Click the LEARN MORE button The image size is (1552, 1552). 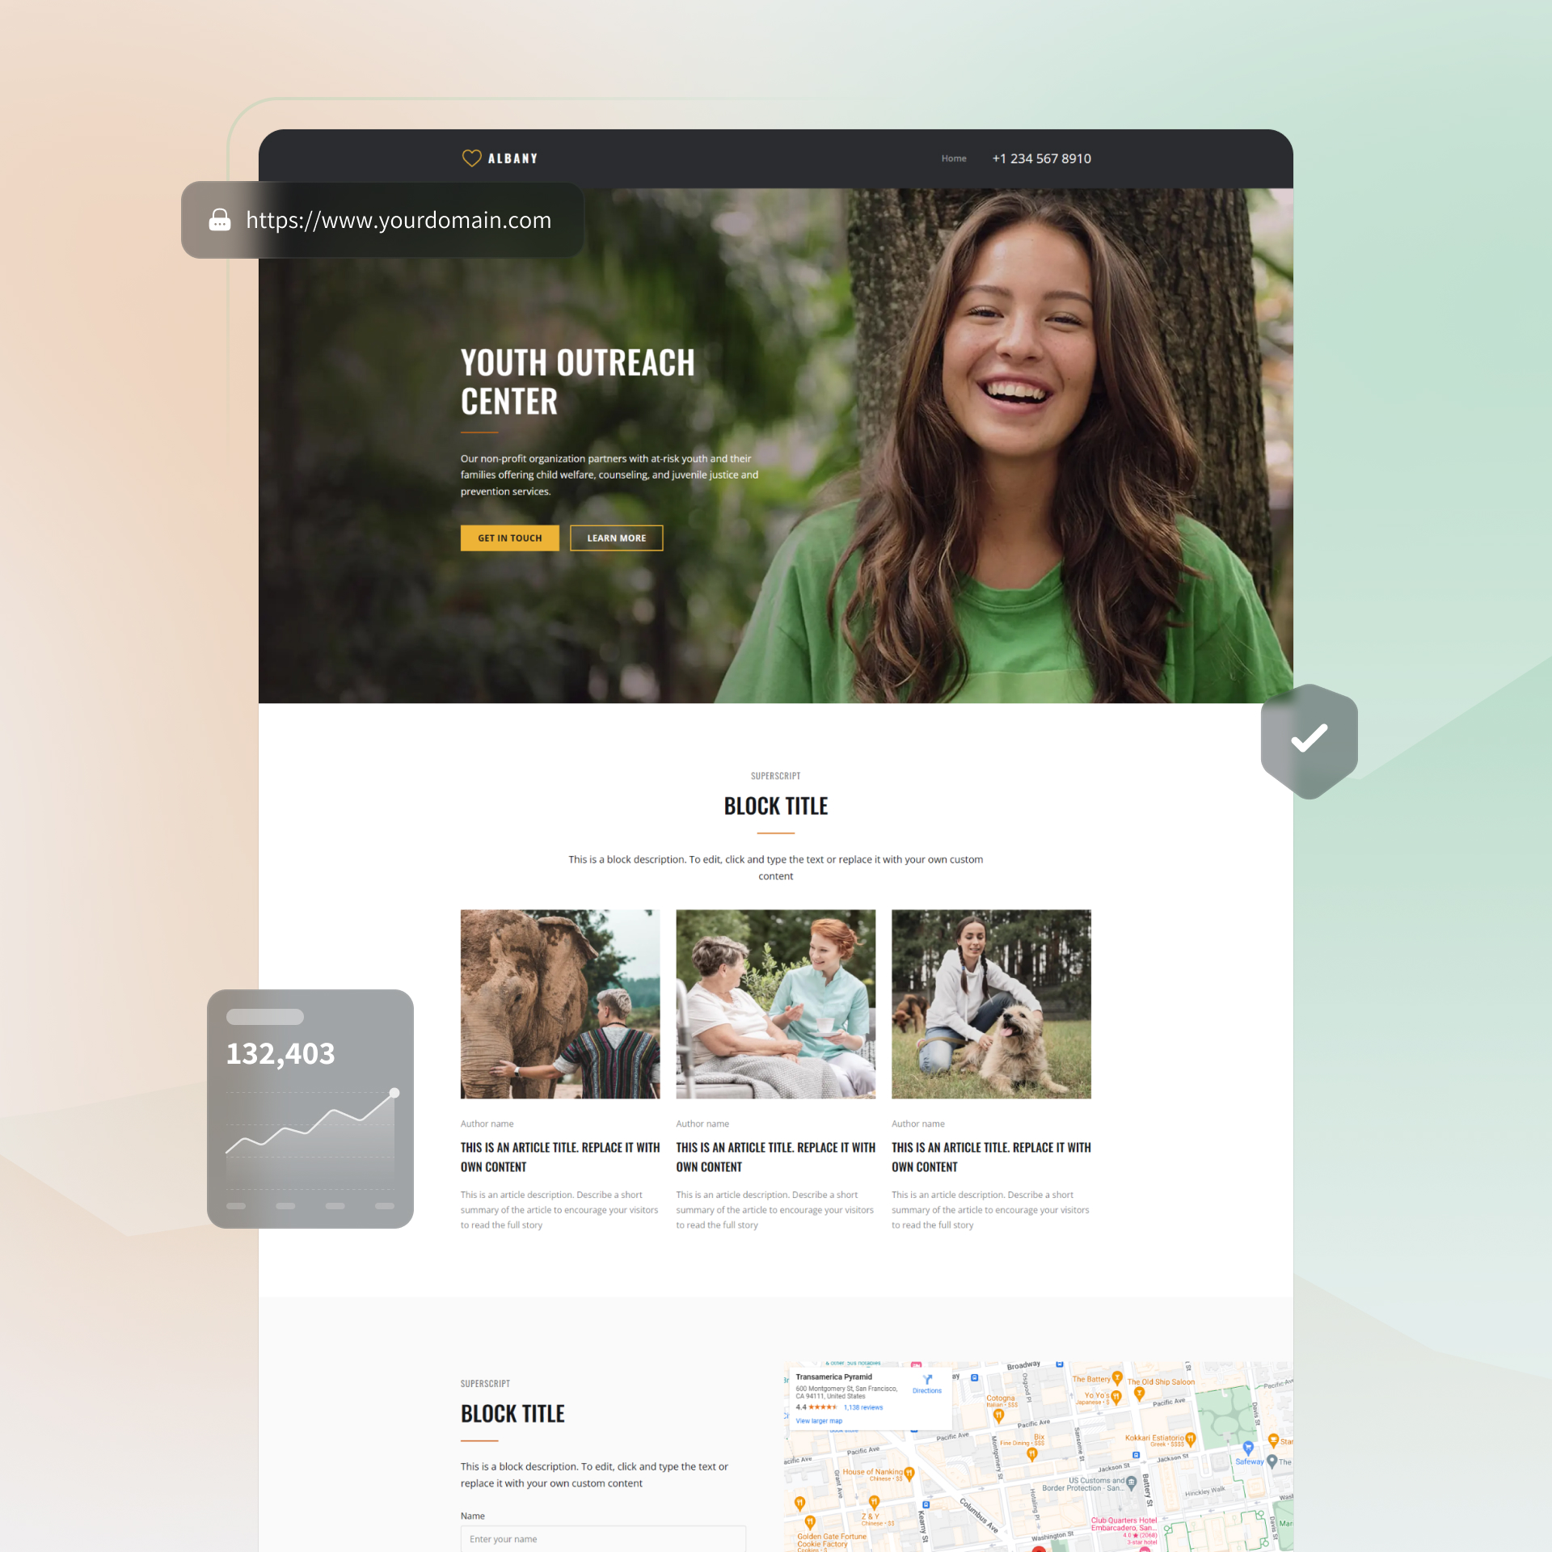tap(615, 538)
